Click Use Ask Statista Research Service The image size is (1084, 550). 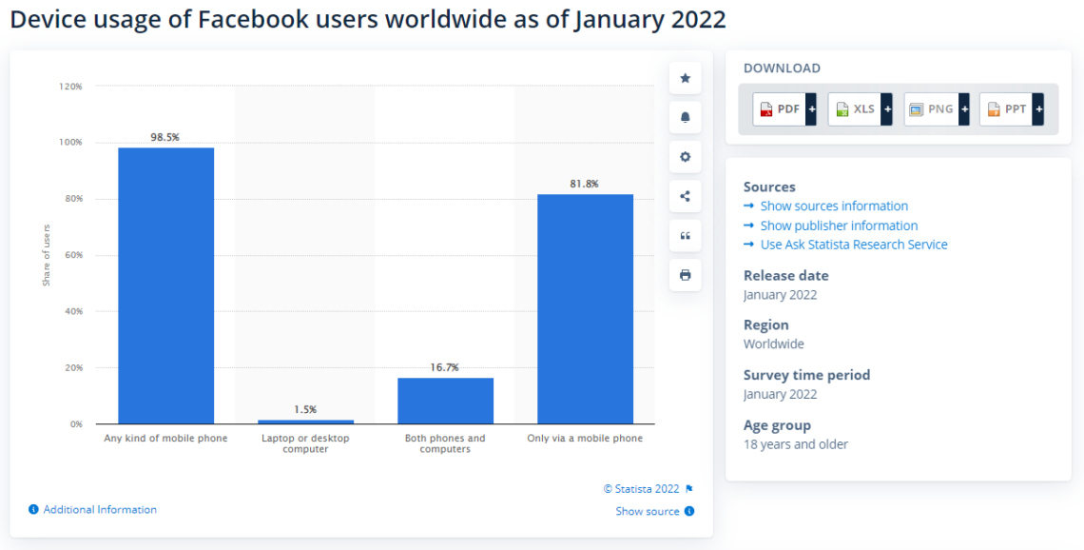pos(853,244)
